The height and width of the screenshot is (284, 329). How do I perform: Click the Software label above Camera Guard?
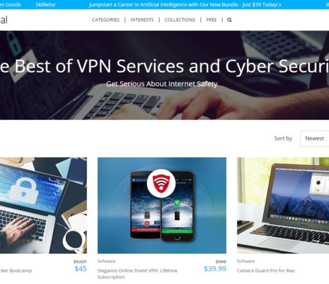point(246,261)
